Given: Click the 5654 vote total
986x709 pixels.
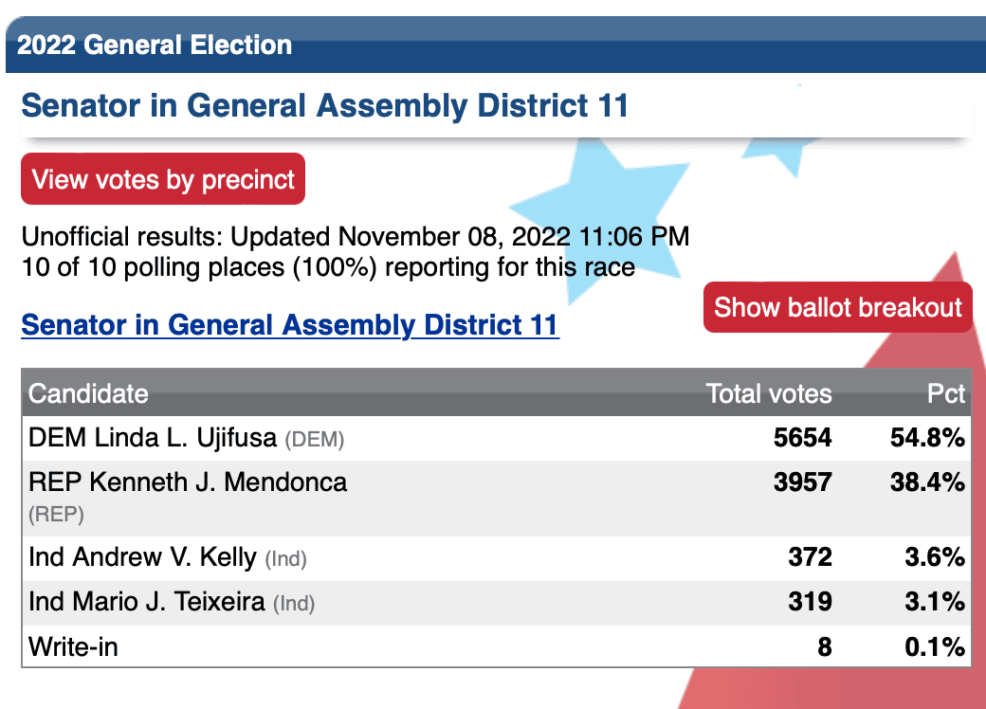Looking at the screenshot, I should tap(803, 438).
